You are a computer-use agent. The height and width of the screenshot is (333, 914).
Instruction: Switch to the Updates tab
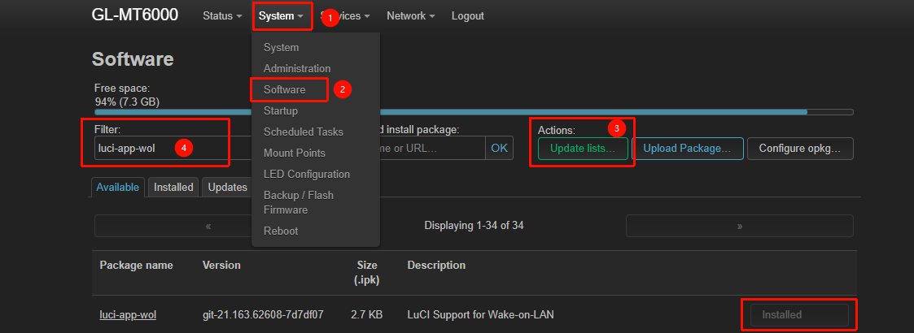pos(227,187)
